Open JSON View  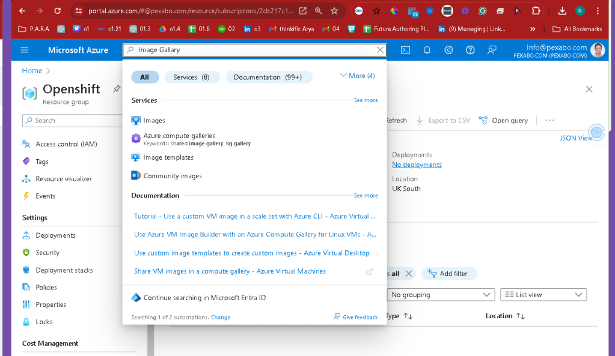576,138
